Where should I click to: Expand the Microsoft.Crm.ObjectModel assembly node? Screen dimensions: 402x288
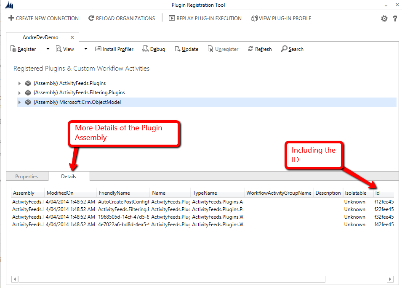pos(19,102)
